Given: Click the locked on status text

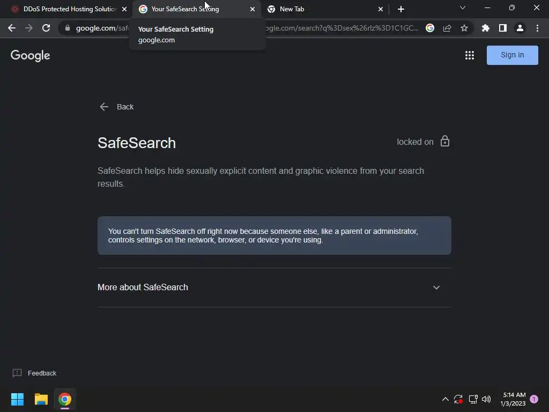Looking at the screenshot, I should pos(415,142).
